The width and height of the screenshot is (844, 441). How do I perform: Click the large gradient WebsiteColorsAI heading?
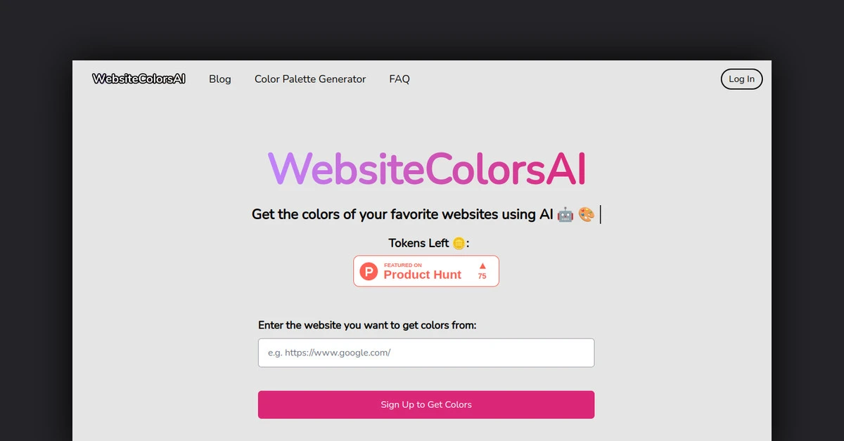(426, 169)
